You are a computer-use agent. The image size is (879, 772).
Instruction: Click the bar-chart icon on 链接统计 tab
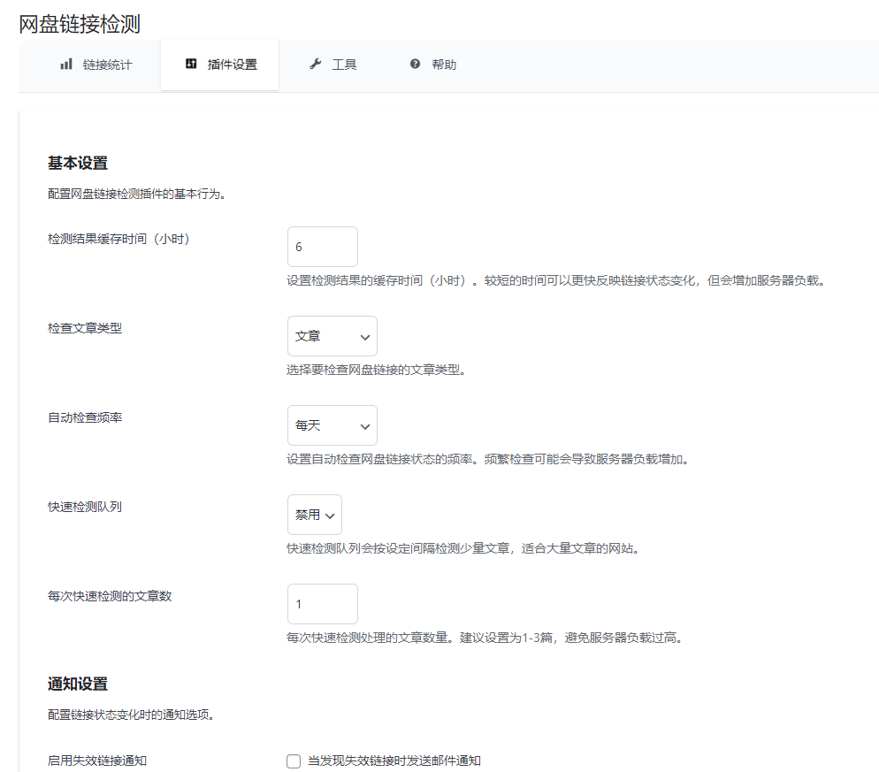click(65, 64)
